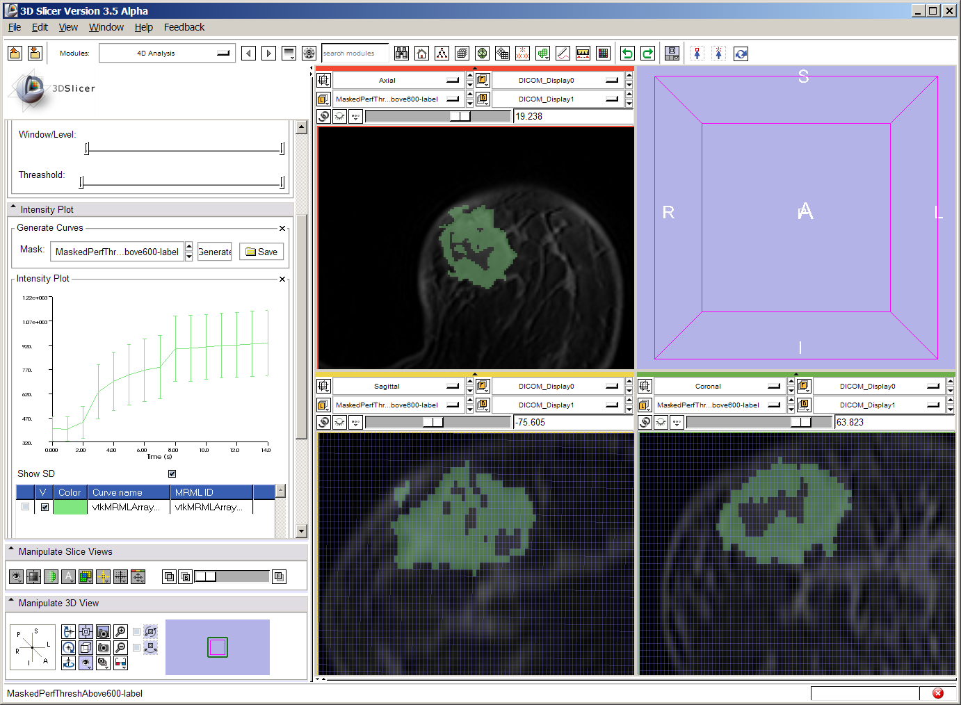Screen dimensions: 961x705
Task: Click the search modules input field
Action: tap(355, 54)
